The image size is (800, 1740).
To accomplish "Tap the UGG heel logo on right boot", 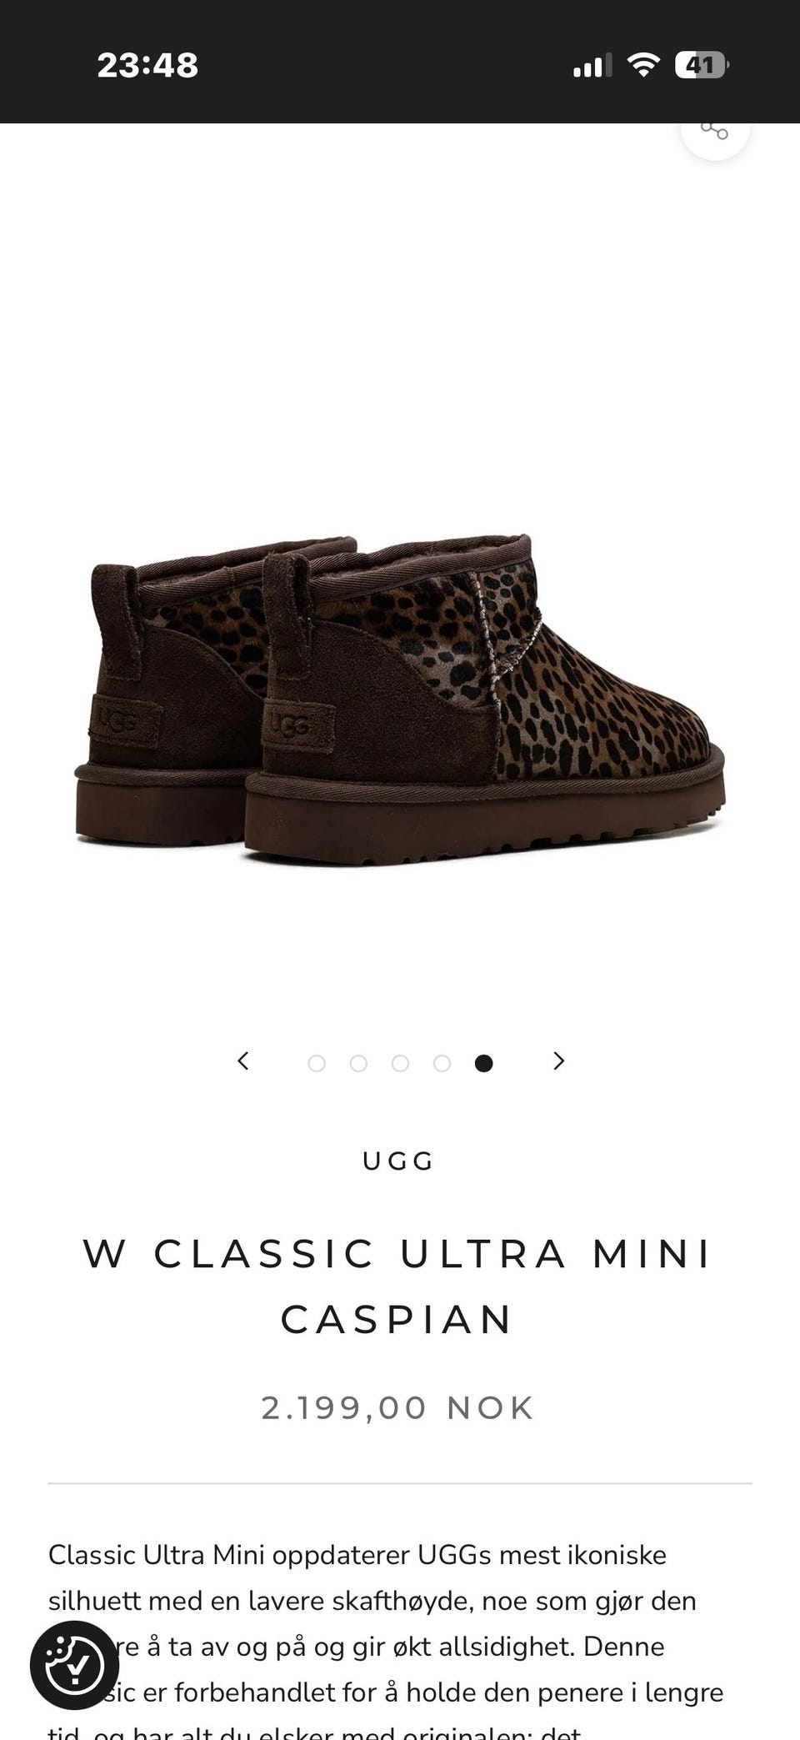I will 297,725.
